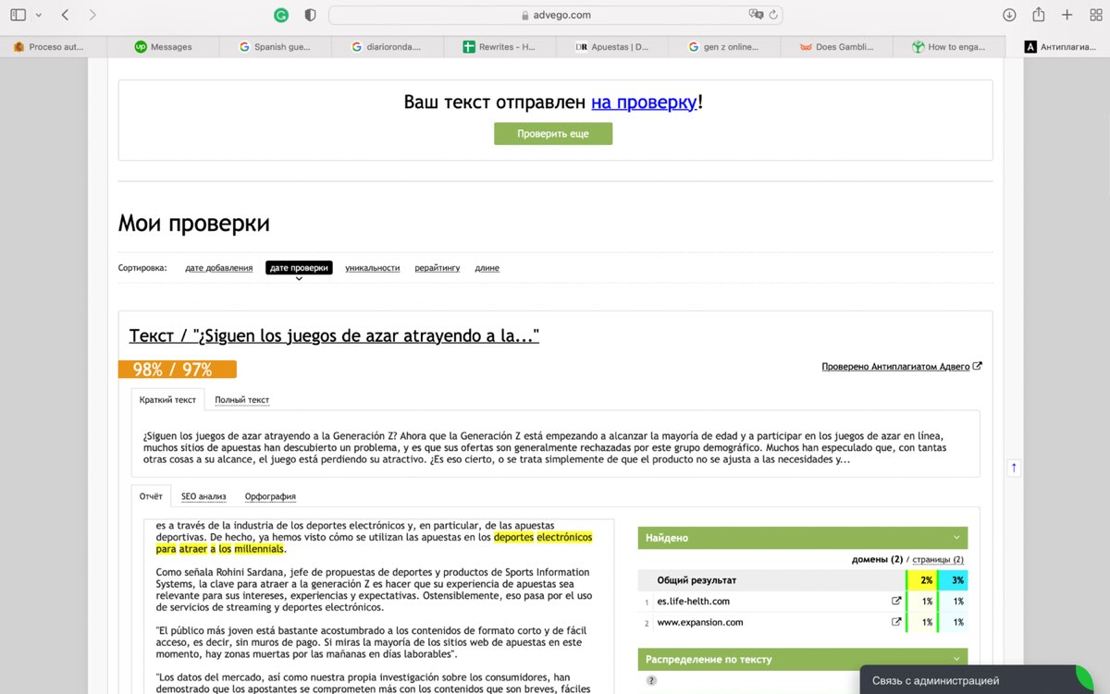Click the yellow 2% total result cell

point(921,580)
